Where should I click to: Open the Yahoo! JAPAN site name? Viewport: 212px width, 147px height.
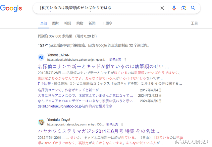coord(58,55)
